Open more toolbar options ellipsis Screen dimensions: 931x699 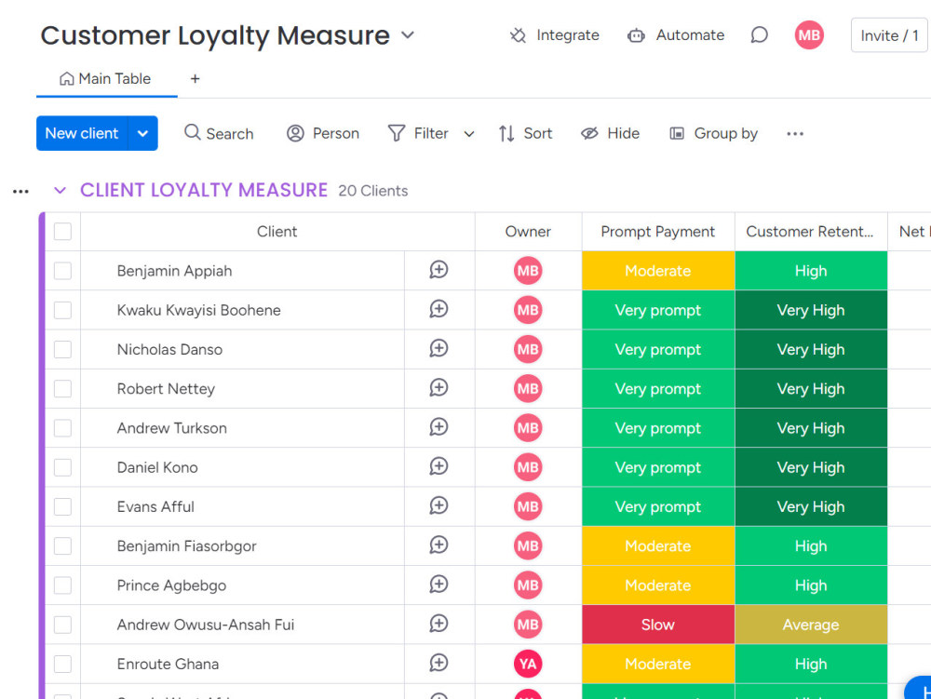tap(795, 133)
